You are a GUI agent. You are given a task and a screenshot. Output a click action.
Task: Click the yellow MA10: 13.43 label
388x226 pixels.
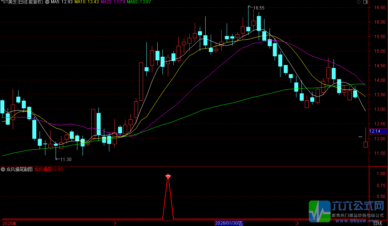click(86, 2)
